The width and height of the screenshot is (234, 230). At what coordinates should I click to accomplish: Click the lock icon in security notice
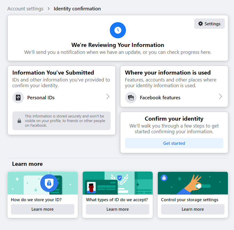point(19,121)
